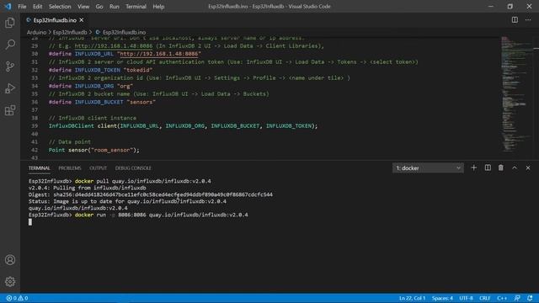Click the 'Status: Image is up to date' terminal line
The image size is (539, 303).
(127, 201)
